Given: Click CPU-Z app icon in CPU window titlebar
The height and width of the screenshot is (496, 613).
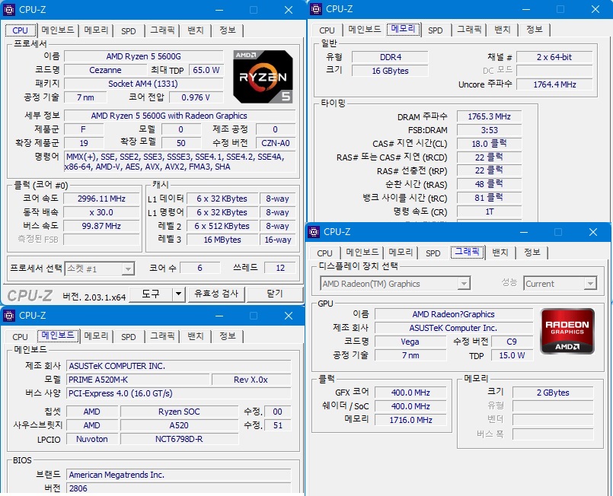Looking at the screenshot, I should tap(9, 10).
